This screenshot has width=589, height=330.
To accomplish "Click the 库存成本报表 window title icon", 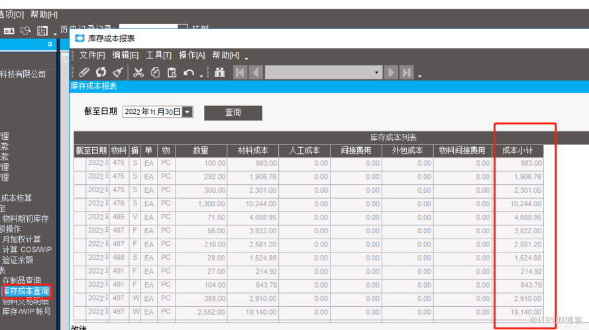I will click(x=80, y=38).
